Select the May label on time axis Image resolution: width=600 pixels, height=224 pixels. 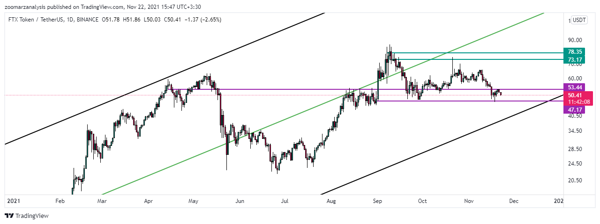click(194, 201)
